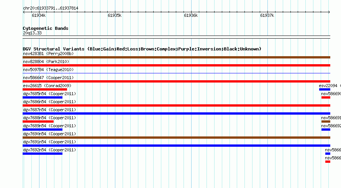Image resolution: width=341 pixels, height=188 pixels.
Task: Open variant esv26615 (Conrad2009) label
Action: tap(47, 86)
